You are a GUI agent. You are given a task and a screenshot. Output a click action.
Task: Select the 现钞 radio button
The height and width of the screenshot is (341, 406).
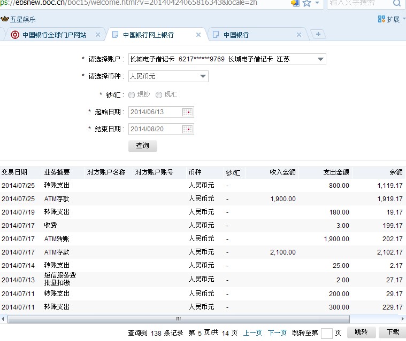click(x=132, y=95)
